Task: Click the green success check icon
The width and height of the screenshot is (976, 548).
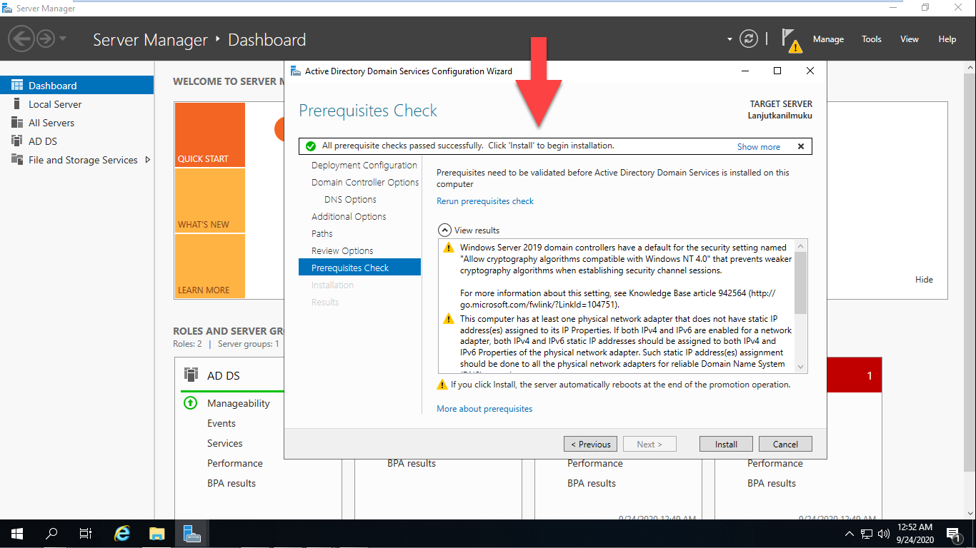Action: pos(310,146)
